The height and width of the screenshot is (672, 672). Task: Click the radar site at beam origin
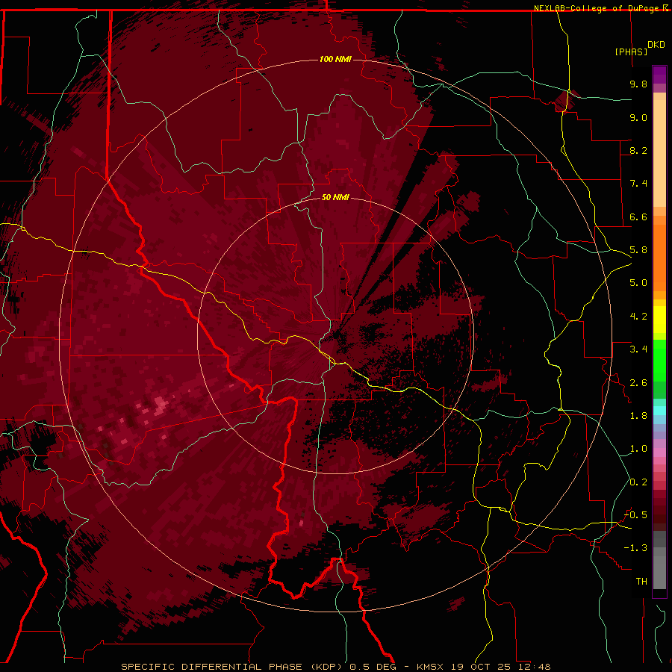[x=335, y=336]
